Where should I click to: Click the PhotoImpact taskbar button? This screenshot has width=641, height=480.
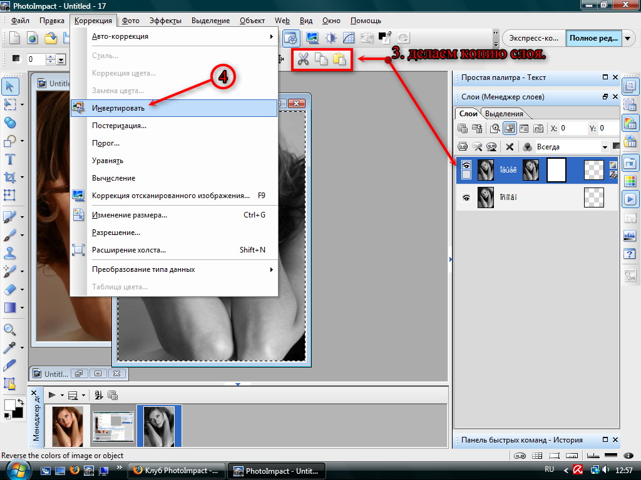pos(276,471)
